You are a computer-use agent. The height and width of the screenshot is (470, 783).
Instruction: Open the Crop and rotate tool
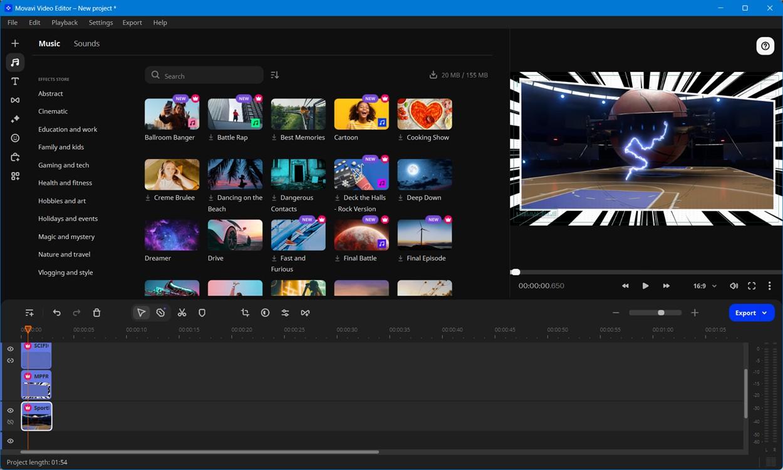pyautogui.click(x=245, y=313)
